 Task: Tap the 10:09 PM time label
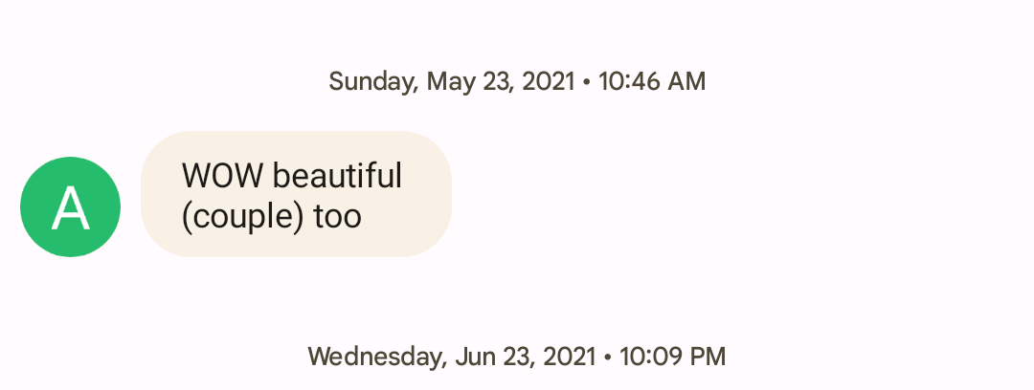tap(672, 357)
